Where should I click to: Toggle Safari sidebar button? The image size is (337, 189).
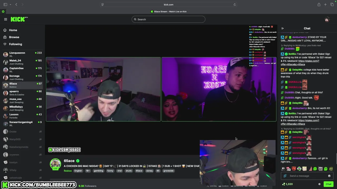pos(5,4)
